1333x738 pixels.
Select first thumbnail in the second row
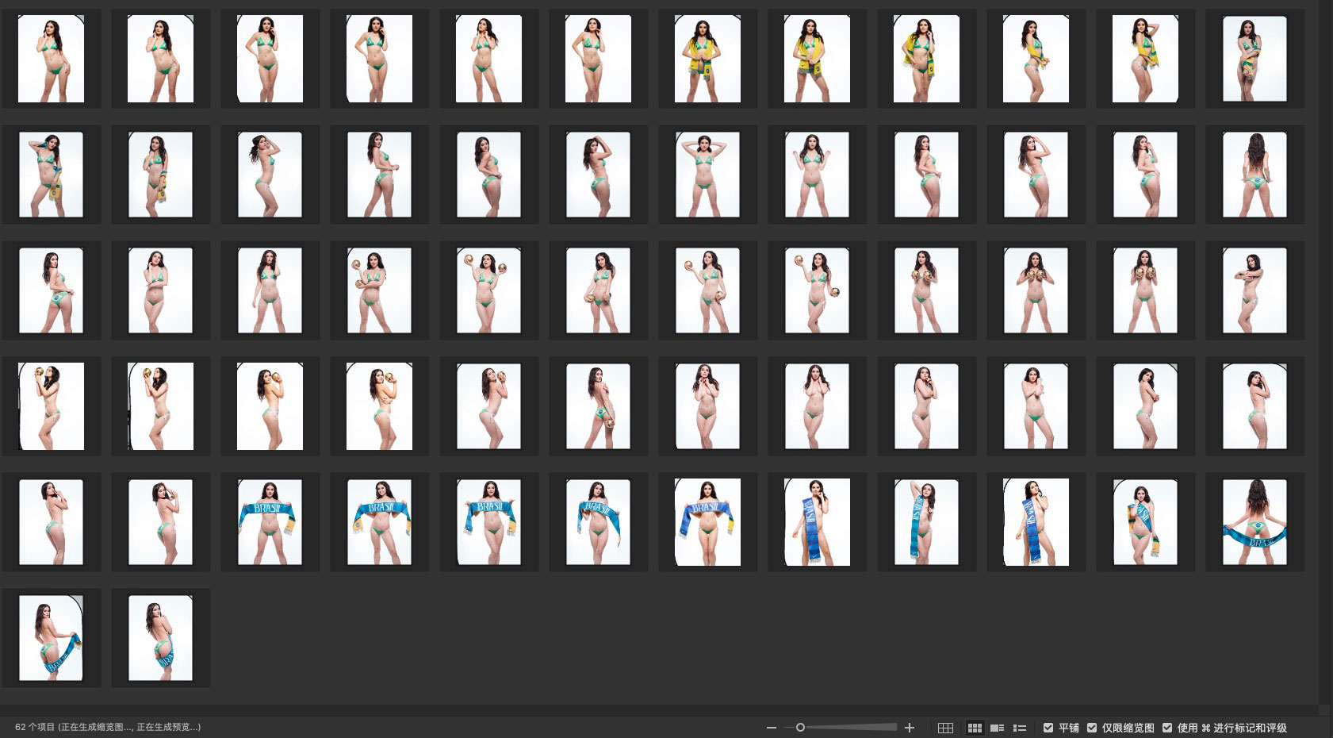(x=51, y=175)
